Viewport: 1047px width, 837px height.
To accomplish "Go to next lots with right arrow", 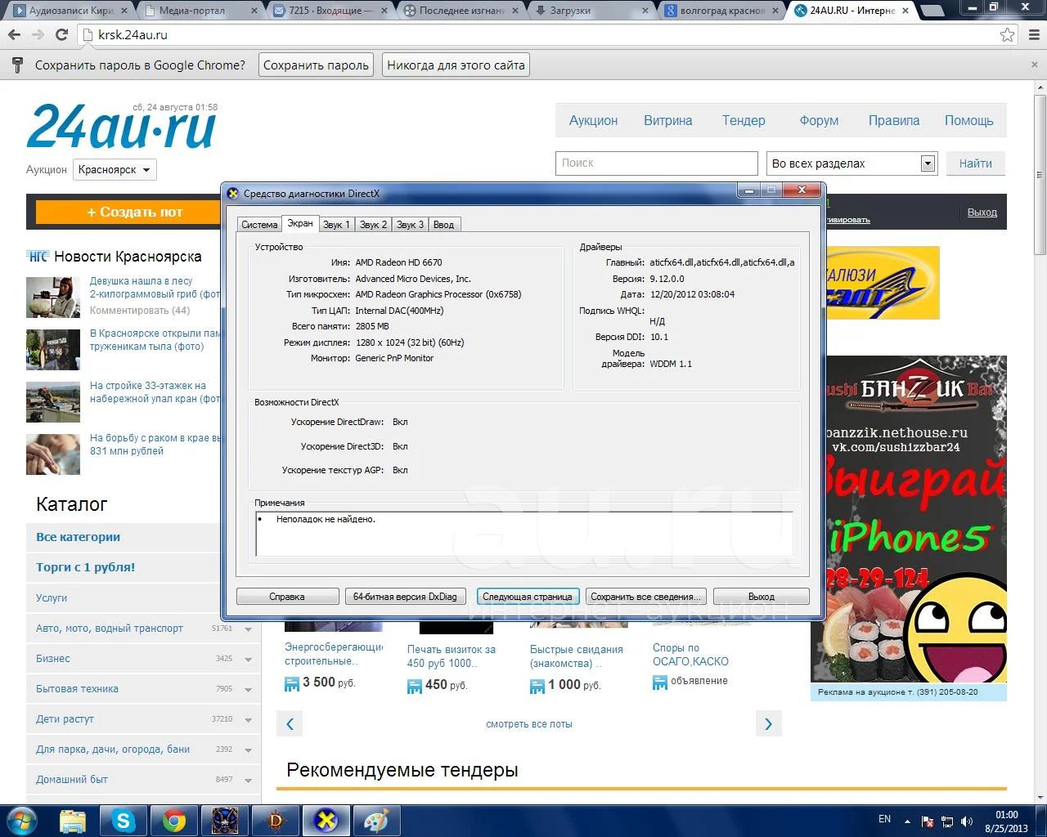I will tap(768, 723).
